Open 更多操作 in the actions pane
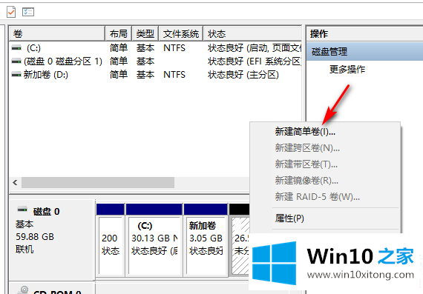Image resolution: width=423 pixels, height=294 pixels. coord(347,70)
